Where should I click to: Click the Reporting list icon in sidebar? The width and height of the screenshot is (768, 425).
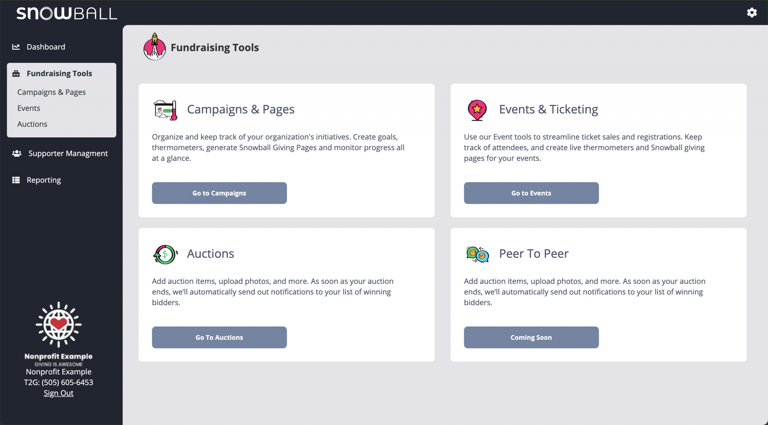tap(16, 180)
